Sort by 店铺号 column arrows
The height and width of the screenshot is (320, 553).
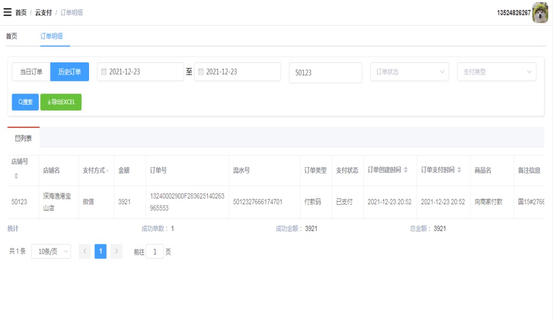(16, 176)
